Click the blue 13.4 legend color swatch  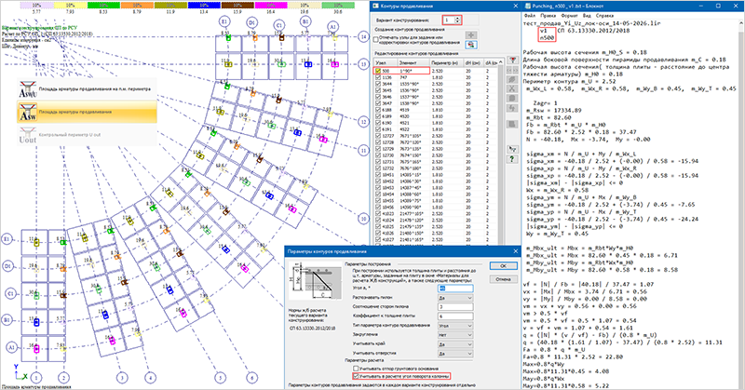[204, 6]
